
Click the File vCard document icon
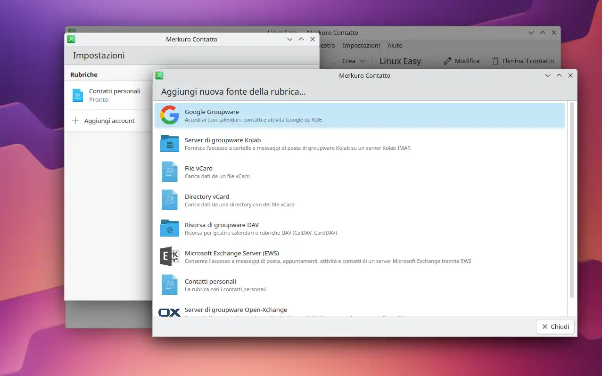click(169, 172)
